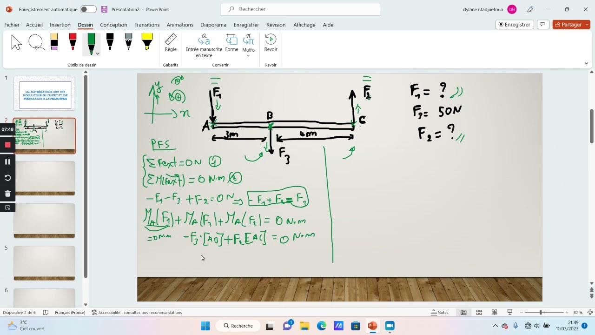Image resolution: width=595 pixels, height=335 pixels.
Task: Open dylane ntadjuefouo account avatar
Action: pos(512,9)
